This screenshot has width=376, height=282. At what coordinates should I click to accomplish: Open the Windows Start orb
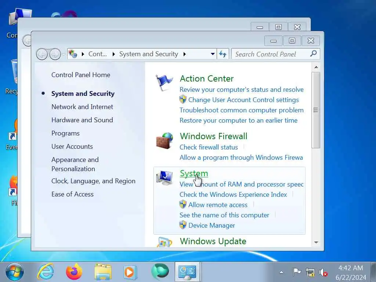(x=15, y=272)
